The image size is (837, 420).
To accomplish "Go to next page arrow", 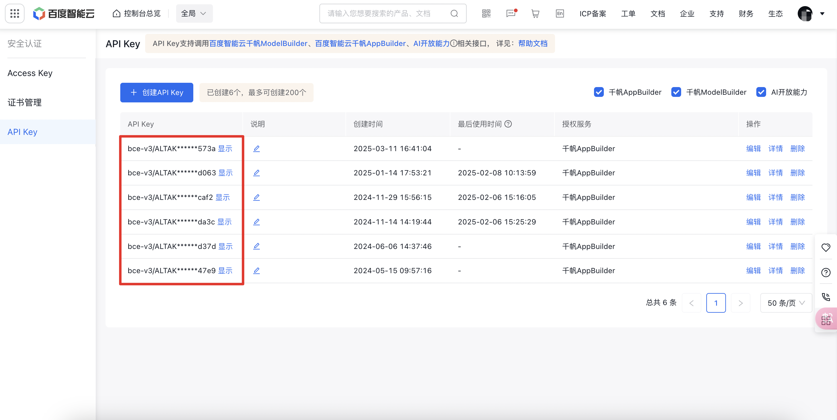I will [740, 303].
